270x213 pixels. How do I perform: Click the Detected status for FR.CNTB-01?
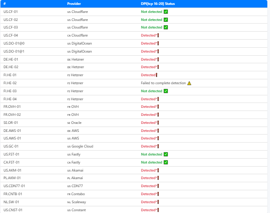[149, 194]
